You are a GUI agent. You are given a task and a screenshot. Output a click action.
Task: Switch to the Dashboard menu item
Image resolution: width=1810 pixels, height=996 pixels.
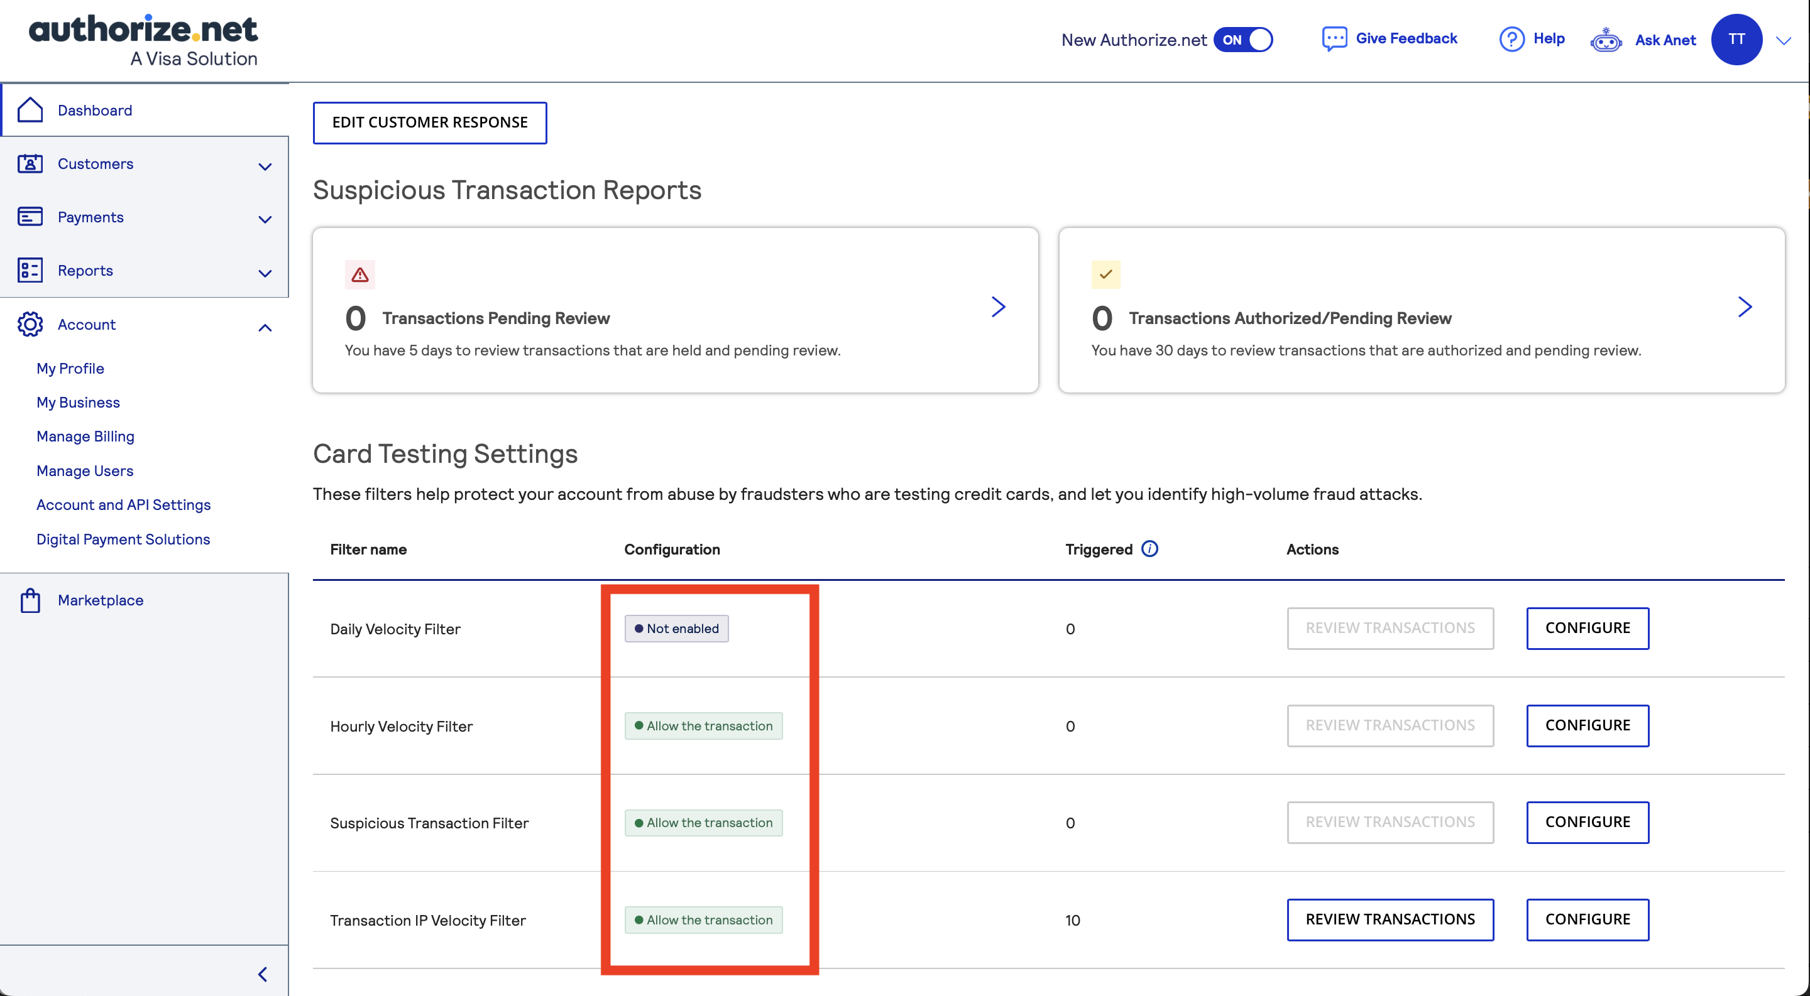coord(94,110)
